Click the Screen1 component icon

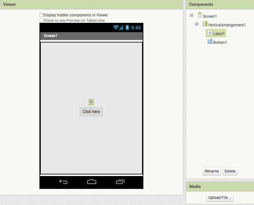pyautogui.click(x=200, y=15)
